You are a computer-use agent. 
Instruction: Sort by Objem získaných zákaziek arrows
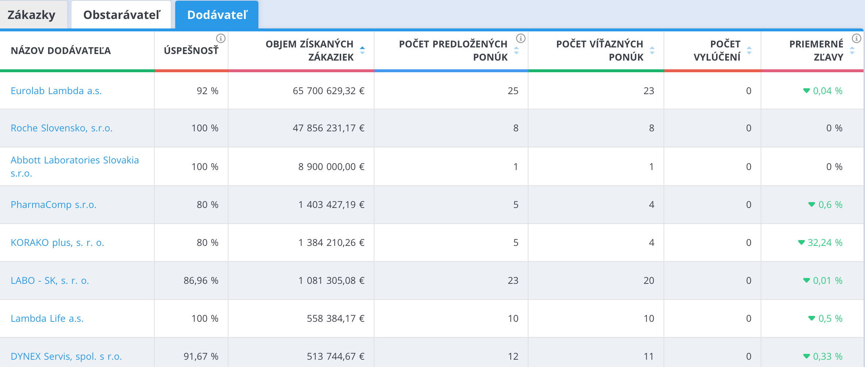[x=362, y=50]
